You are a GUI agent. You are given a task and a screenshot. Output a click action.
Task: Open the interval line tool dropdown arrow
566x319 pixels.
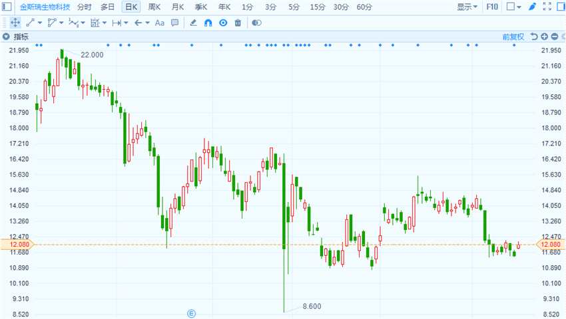126,23
